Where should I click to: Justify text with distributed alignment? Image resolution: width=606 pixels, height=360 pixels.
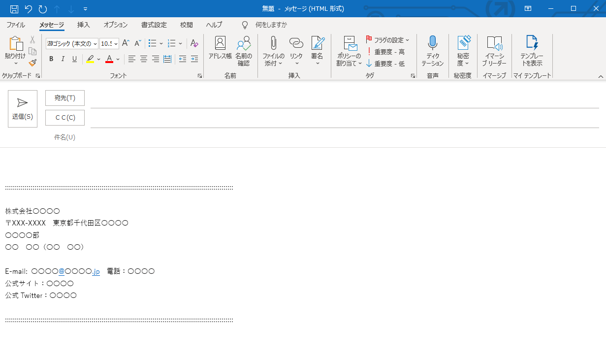(x=167, y=59)
